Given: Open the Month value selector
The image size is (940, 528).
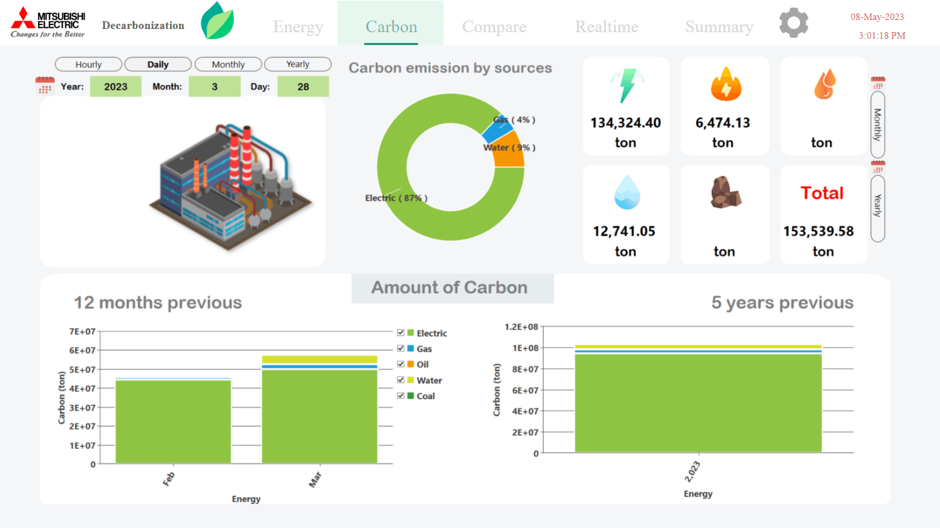Looking at the screenshot, I should [214, 86].
